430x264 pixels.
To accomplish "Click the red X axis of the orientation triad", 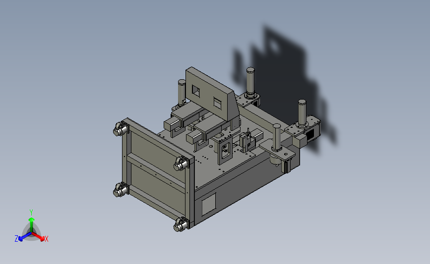I will tap(38, 236).
